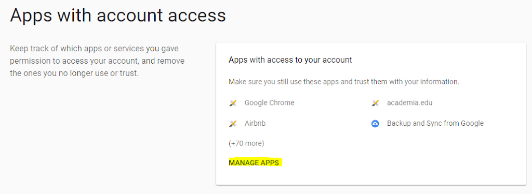This screenshot has height=194, width=532.
Task: Open the highlighted MANAGE APPS link
Action: tap(254, 162)
